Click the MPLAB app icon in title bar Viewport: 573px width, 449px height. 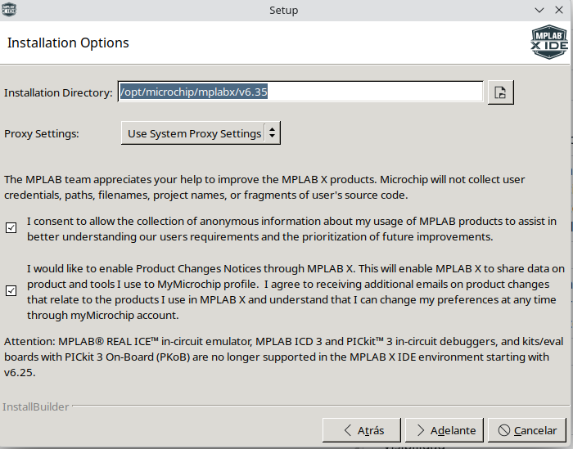pos(9,10)
